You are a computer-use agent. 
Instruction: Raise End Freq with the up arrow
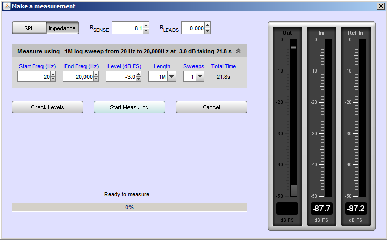96,74
